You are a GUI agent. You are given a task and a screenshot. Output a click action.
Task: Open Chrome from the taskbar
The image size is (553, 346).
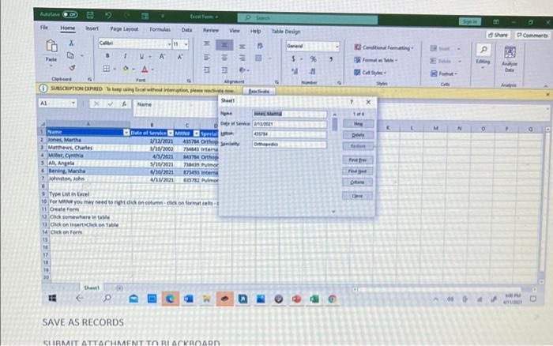pos(332,299)
